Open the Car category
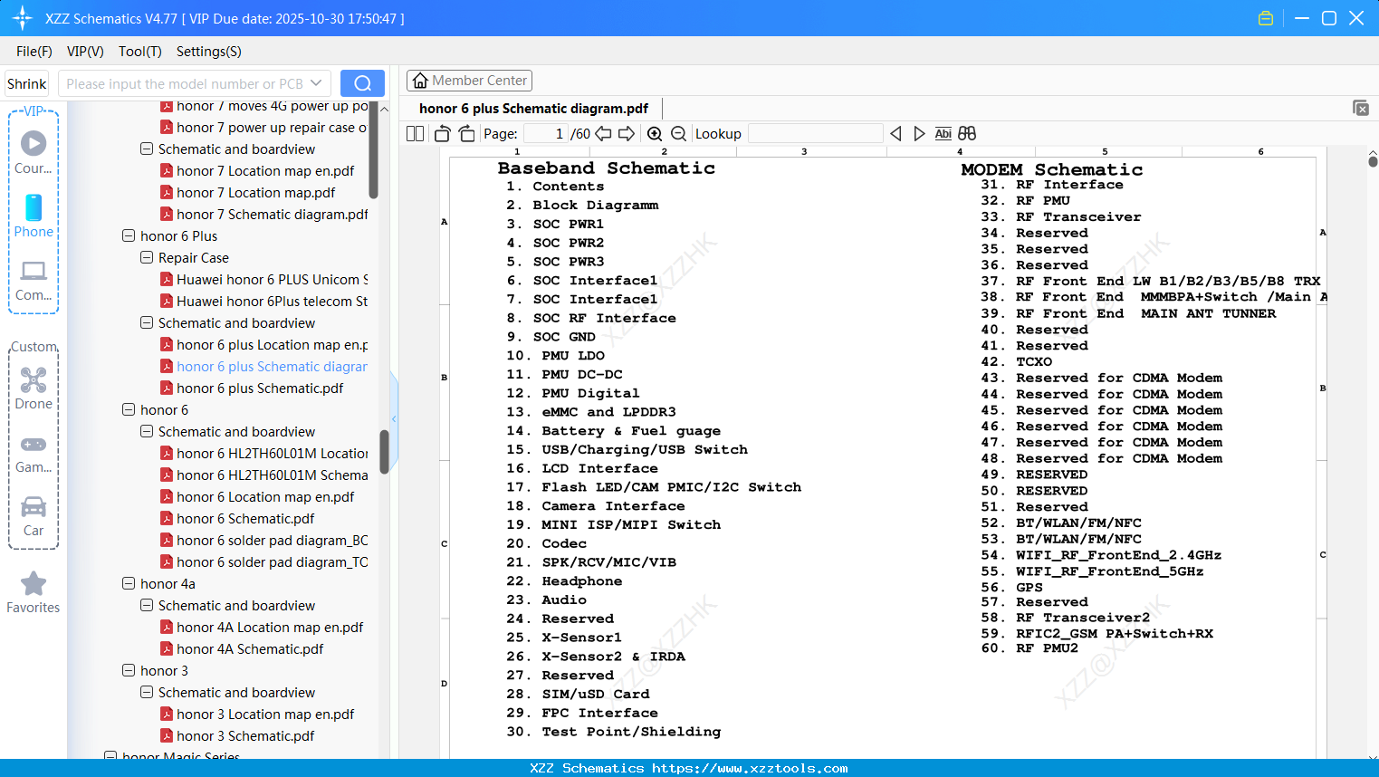 coord(34,516)
